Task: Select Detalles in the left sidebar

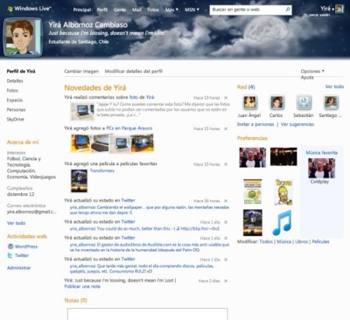Action: tap(15, 81)
